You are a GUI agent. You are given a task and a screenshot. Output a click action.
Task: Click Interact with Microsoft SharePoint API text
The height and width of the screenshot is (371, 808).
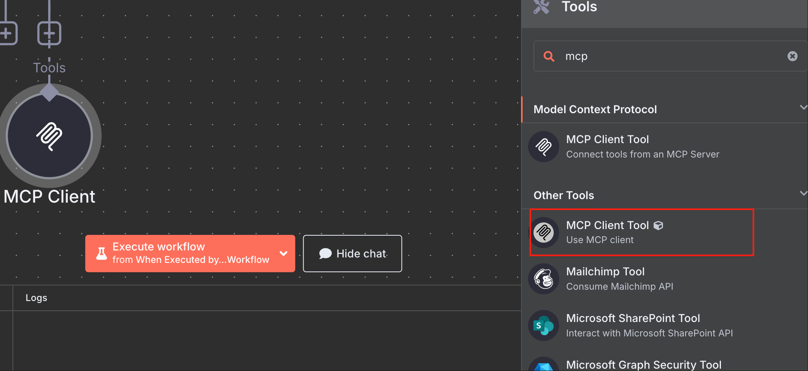[649, 333]
